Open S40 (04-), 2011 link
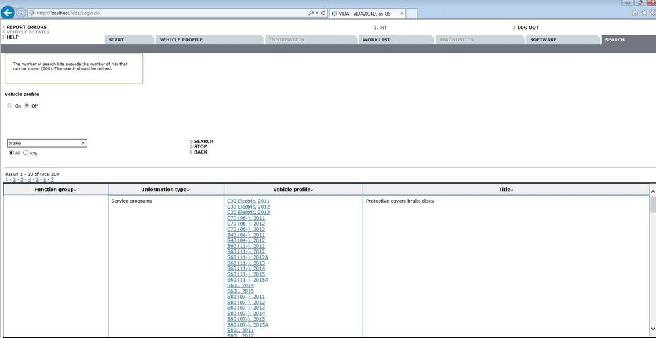This screenshot has width=656, height=338. [x=246, y=235]
